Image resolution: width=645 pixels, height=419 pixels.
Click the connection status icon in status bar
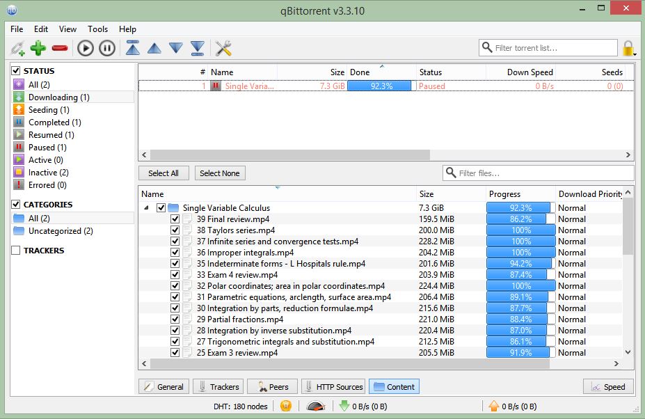coord(286,406)
